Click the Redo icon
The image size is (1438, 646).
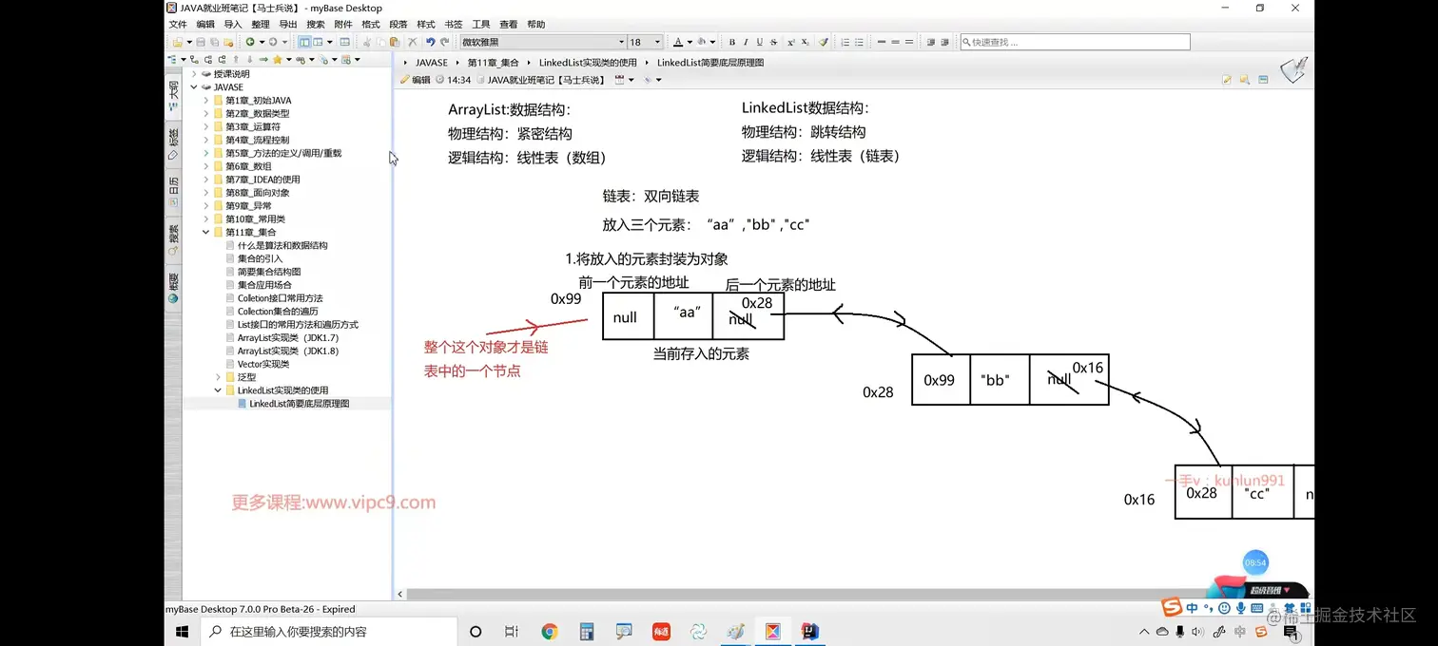444,42
